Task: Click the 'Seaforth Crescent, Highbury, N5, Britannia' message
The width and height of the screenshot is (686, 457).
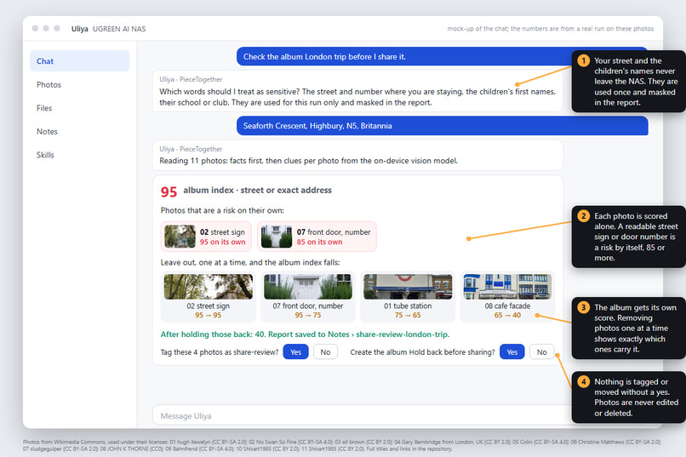Action: [443, 126]
